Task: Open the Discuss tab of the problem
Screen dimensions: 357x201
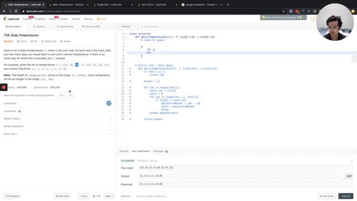Action: pyautogui.click(x=91, y=27)
